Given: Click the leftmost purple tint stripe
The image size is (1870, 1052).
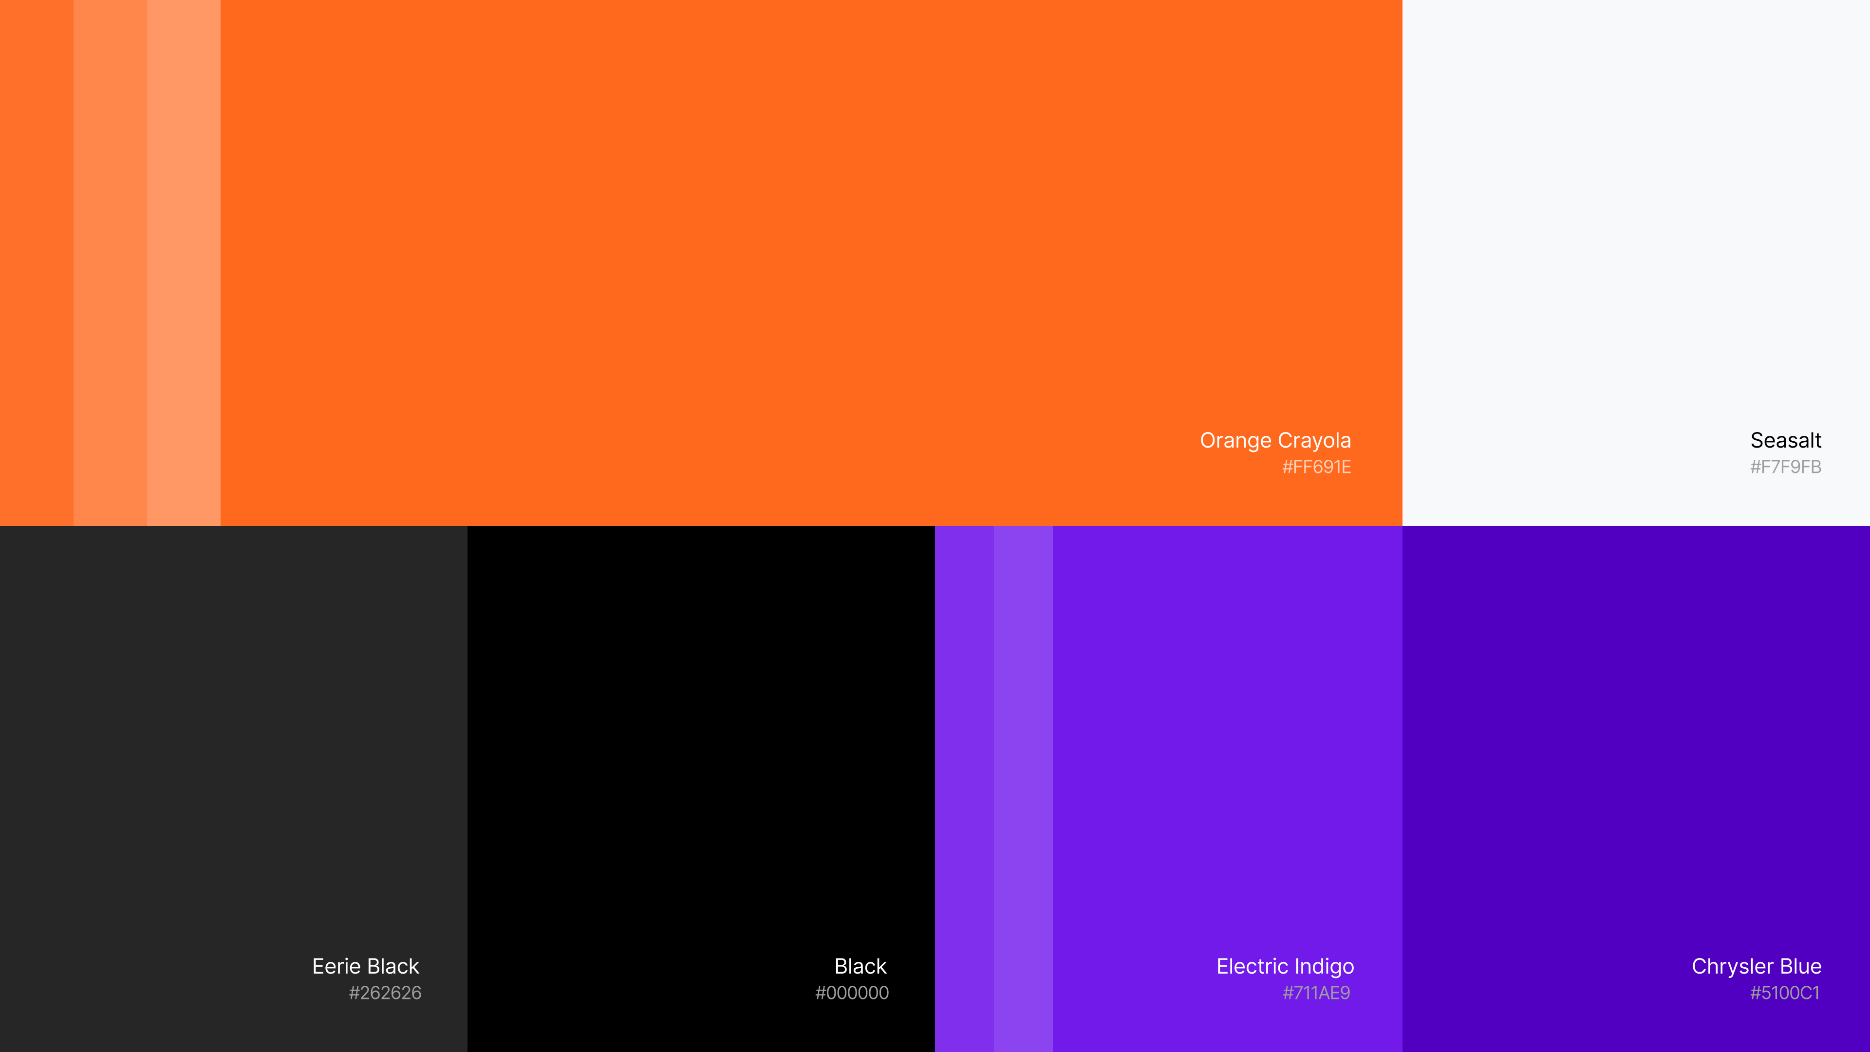Looking at the screenshot, I should [964, 789].
